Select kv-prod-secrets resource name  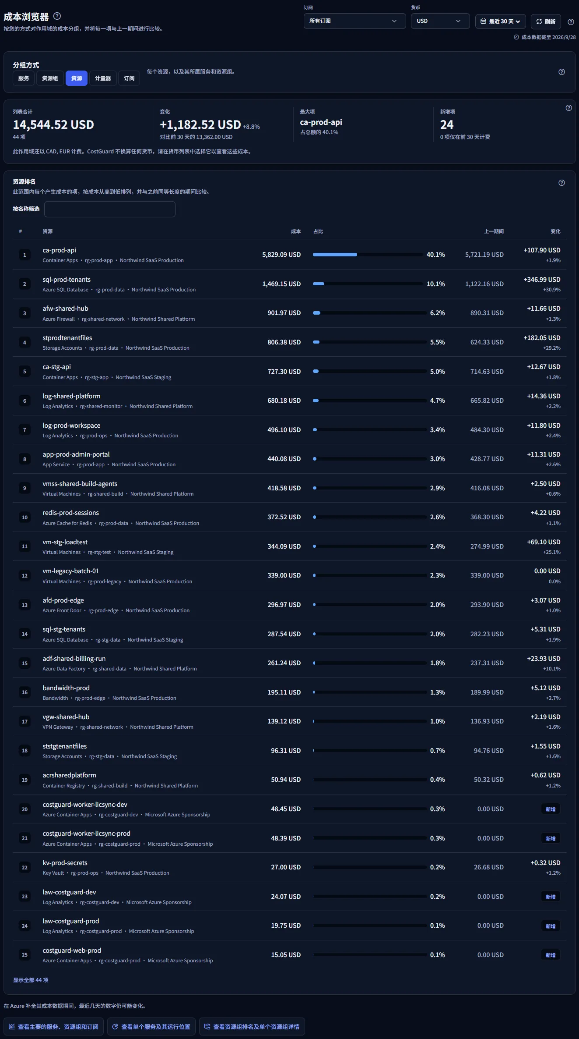[65, 863]
